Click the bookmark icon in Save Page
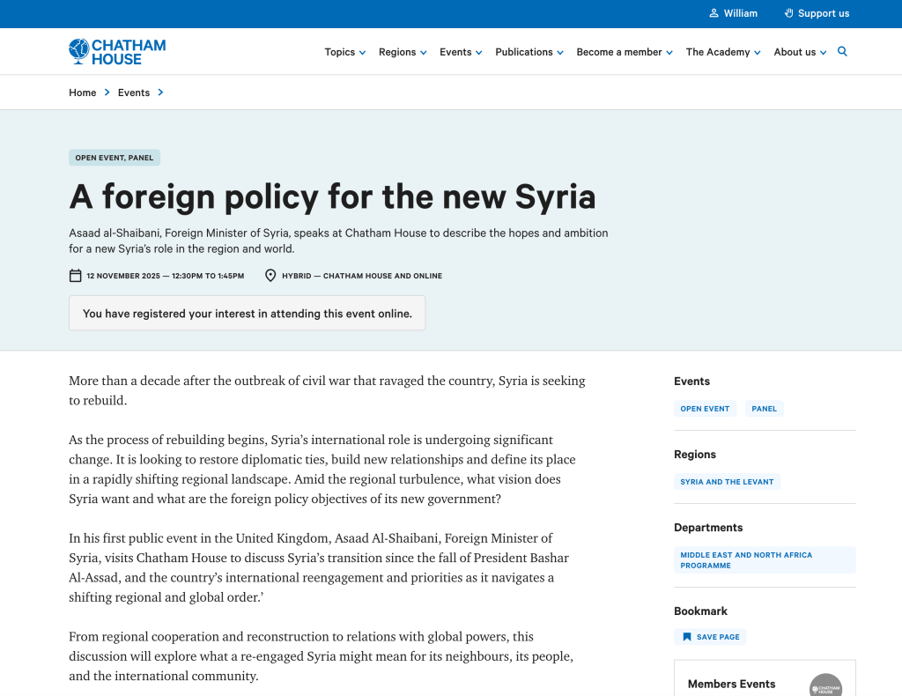Screen dimensions: 902x696 [687, 637]
